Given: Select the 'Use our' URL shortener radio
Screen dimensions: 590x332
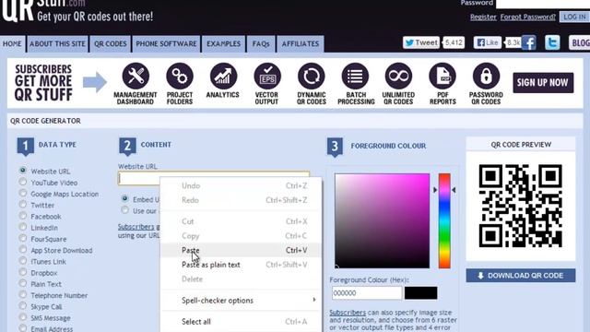Looking at the screenshot, I should 125,210.
